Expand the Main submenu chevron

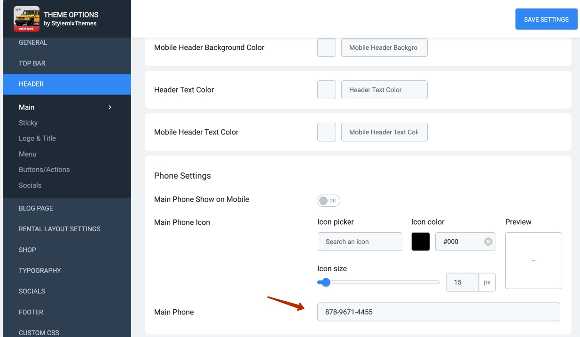110,108
